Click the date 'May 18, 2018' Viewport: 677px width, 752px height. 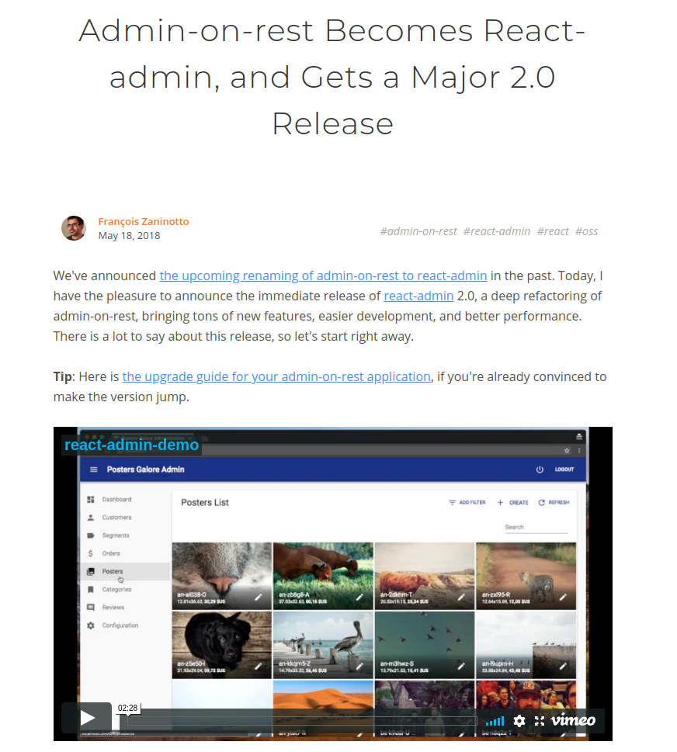pyautogui.click(x=129, y=235)
